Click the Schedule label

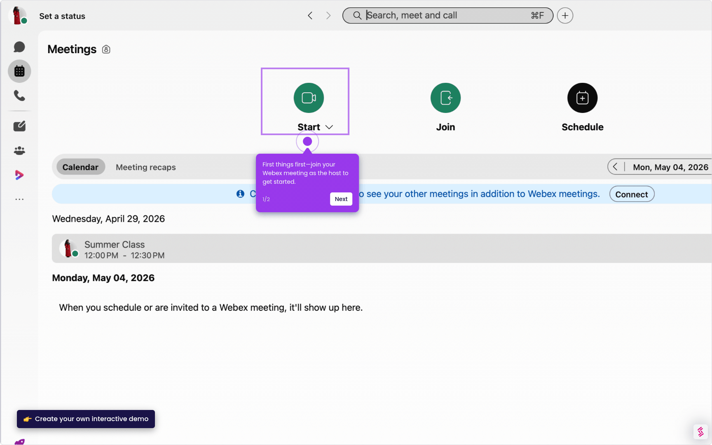(582, 127)
